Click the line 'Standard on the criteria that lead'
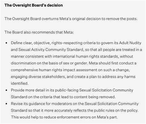This screenshot has width=146, height=124. tap(63, 97)
